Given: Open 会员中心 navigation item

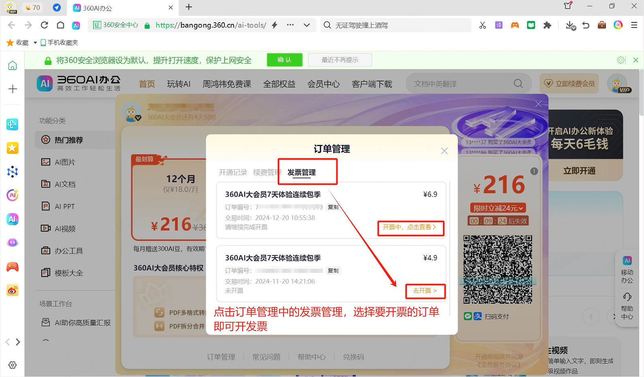Looking at the screenshot, I should coord(323,84).
